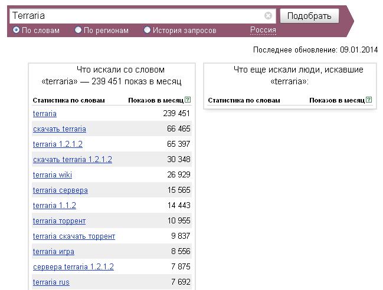Open the terraria keyword link
This screenshot has height=290, width=383.
pyautogui.click(x=45, y=113)
